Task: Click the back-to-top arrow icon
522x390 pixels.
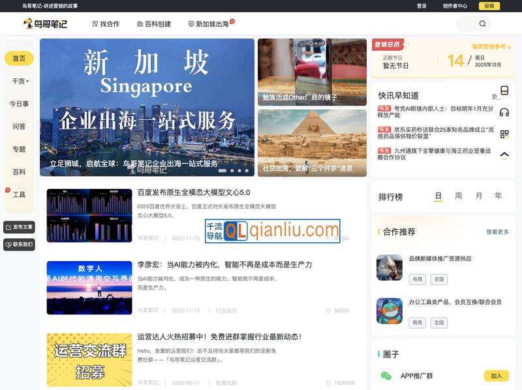Action: [x=504, y=155]
